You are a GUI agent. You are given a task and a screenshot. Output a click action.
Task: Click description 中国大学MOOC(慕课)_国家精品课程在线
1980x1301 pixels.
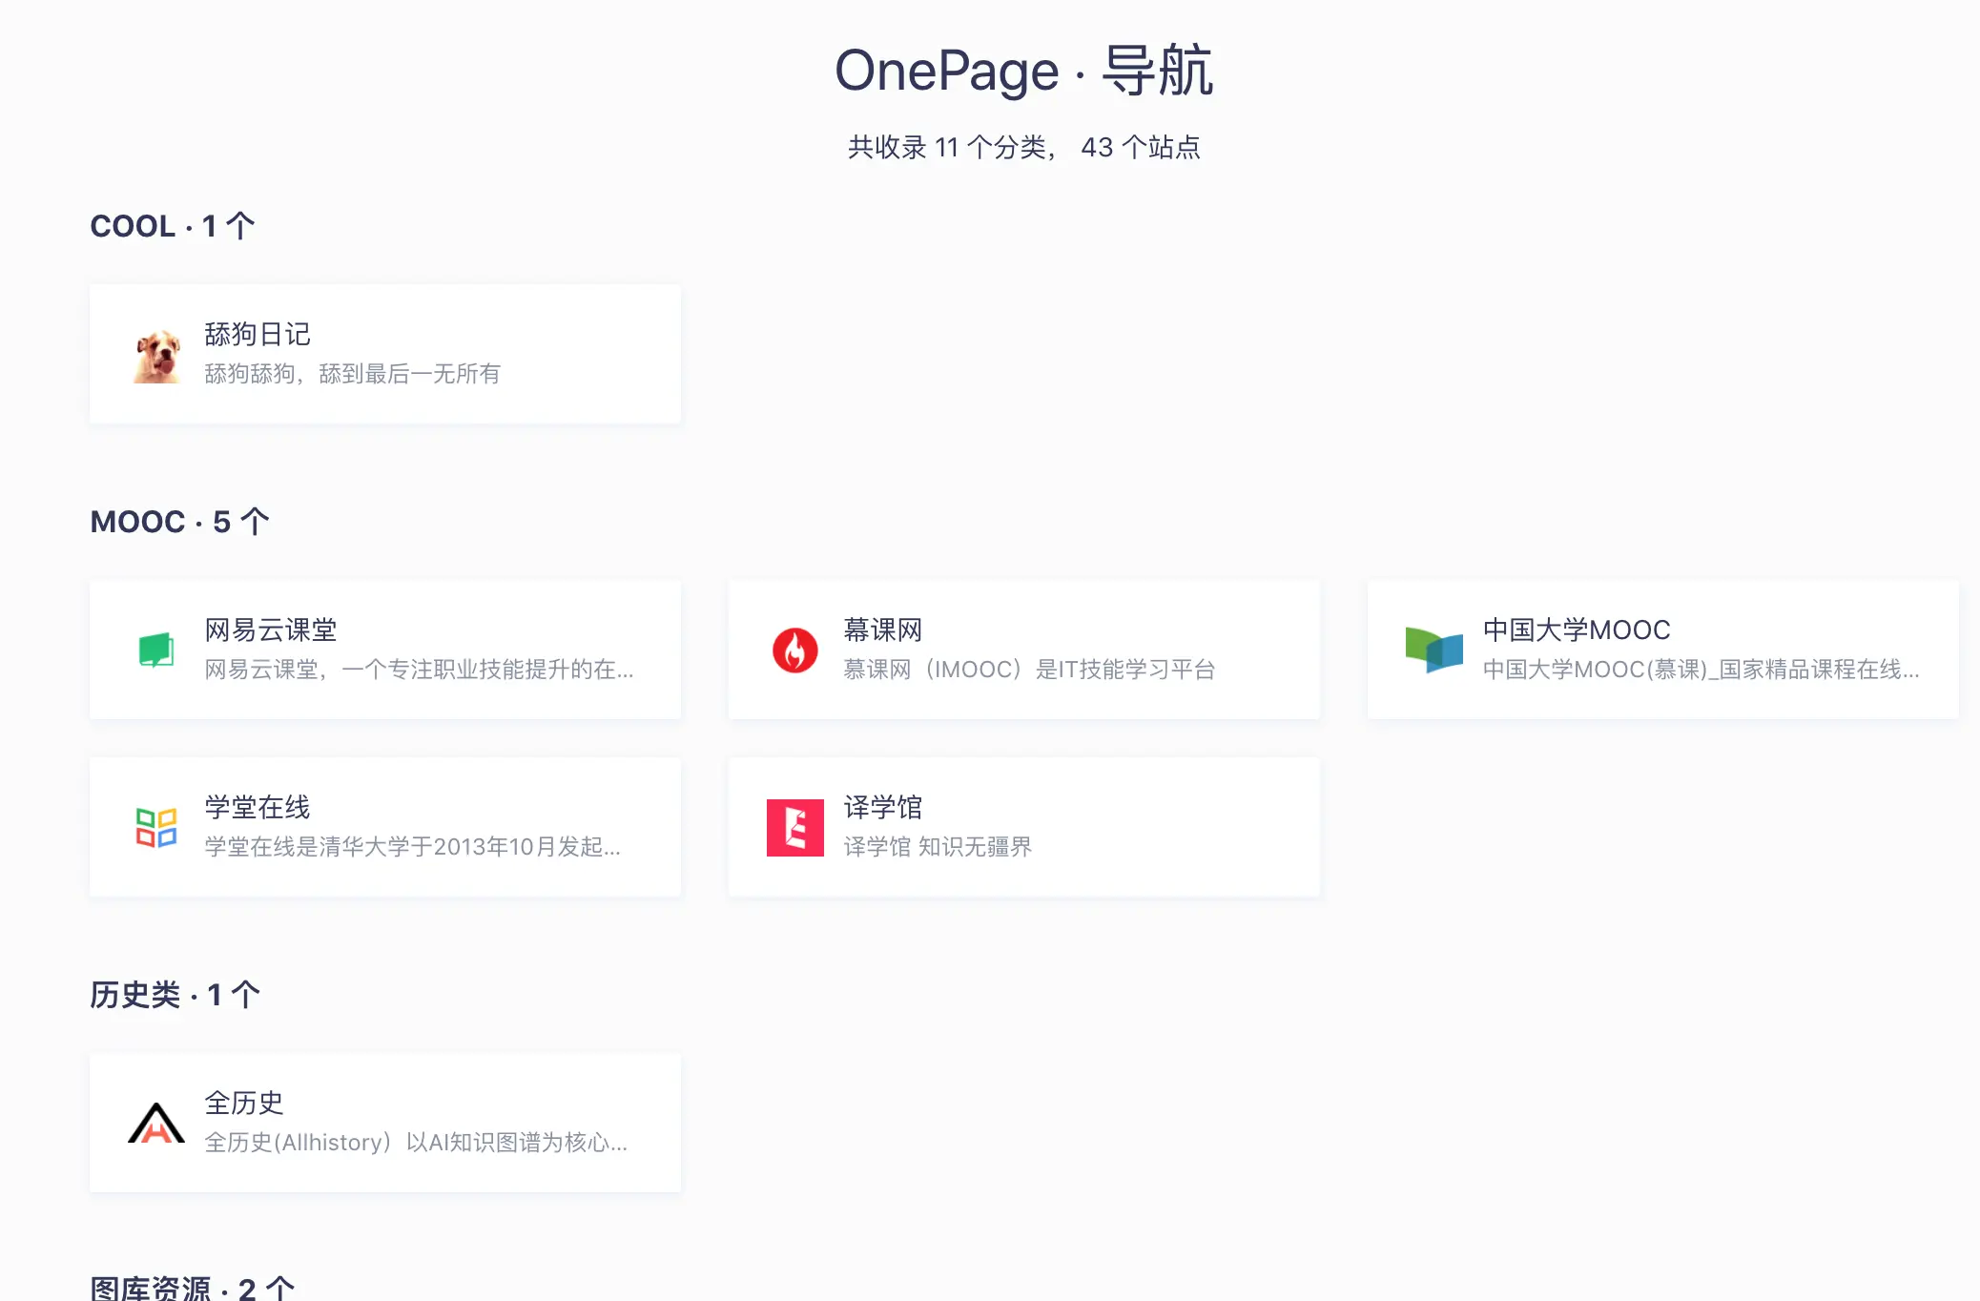pos(1702,670)
